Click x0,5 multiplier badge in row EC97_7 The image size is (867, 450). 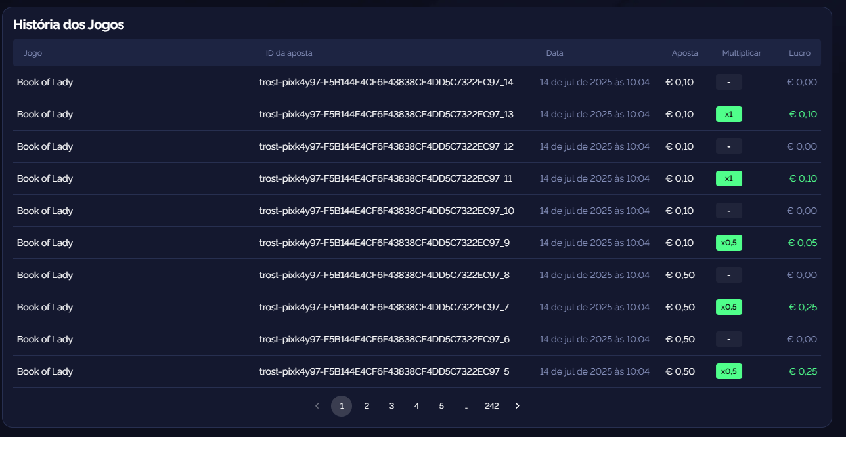pyautogui.click(x=729, y=307)
